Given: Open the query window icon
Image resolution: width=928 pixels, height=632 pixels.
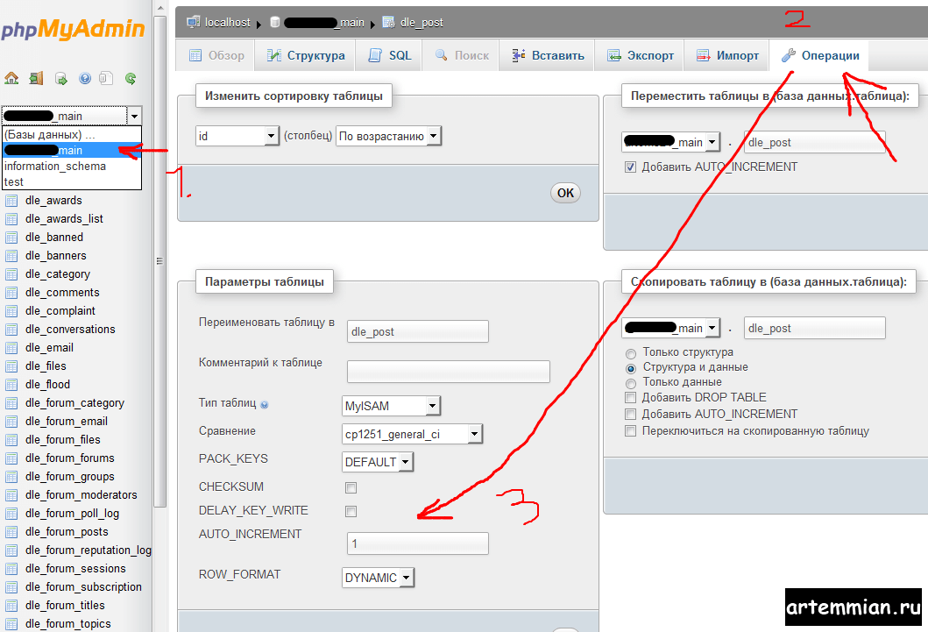Looking at the screenshot, I should point(60,78).
